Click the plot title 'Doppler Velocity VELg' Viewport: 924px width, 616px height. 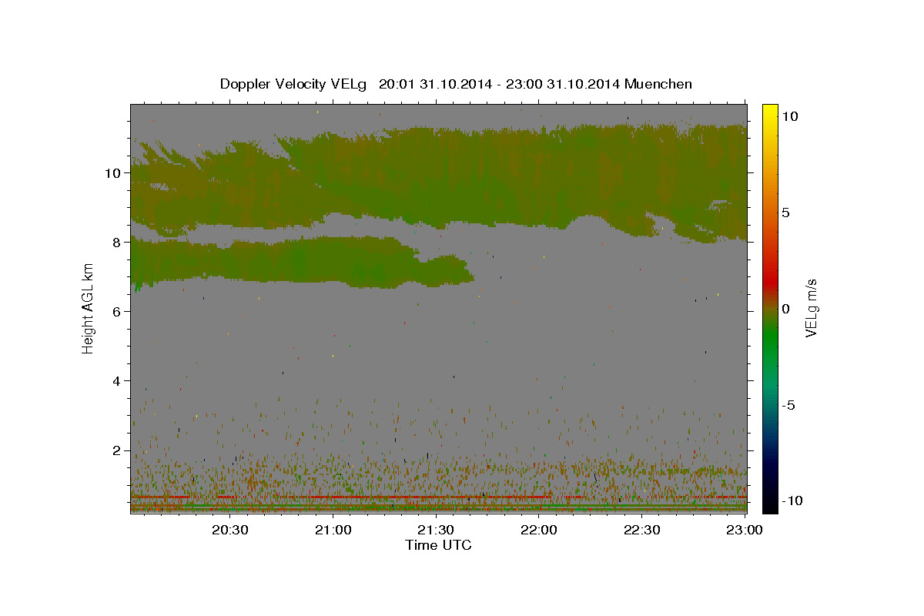(295, 84)
